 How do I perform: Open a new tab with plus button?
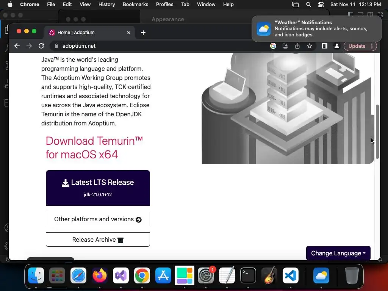point(143,33)
